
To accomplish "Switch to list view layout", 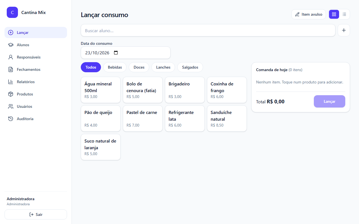I will [x=344, y=14].
